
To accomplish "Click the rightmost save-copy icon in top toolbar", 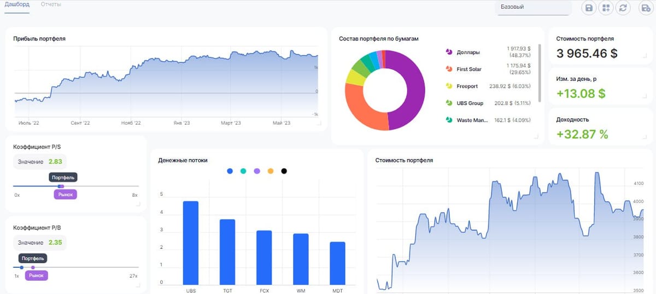I will [646, 8].
